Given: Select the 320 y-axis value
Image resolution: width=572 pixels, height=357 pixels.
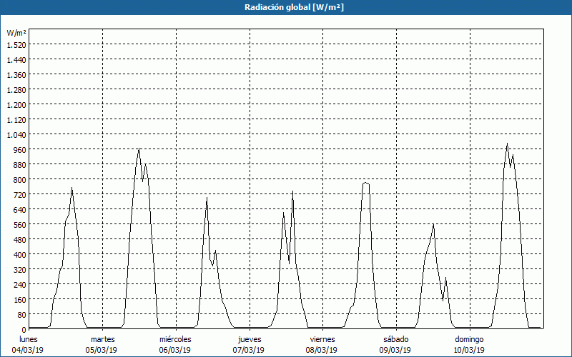Looking at the screenshot, I should pos(20,270).
